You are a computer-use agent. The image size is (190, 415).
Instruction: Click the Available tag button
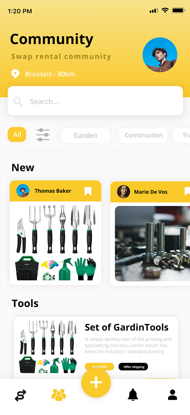pos(99,367)
